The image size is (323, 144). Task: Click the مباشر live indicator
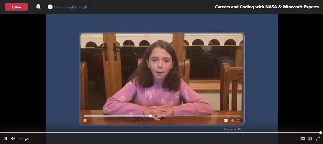26,139
